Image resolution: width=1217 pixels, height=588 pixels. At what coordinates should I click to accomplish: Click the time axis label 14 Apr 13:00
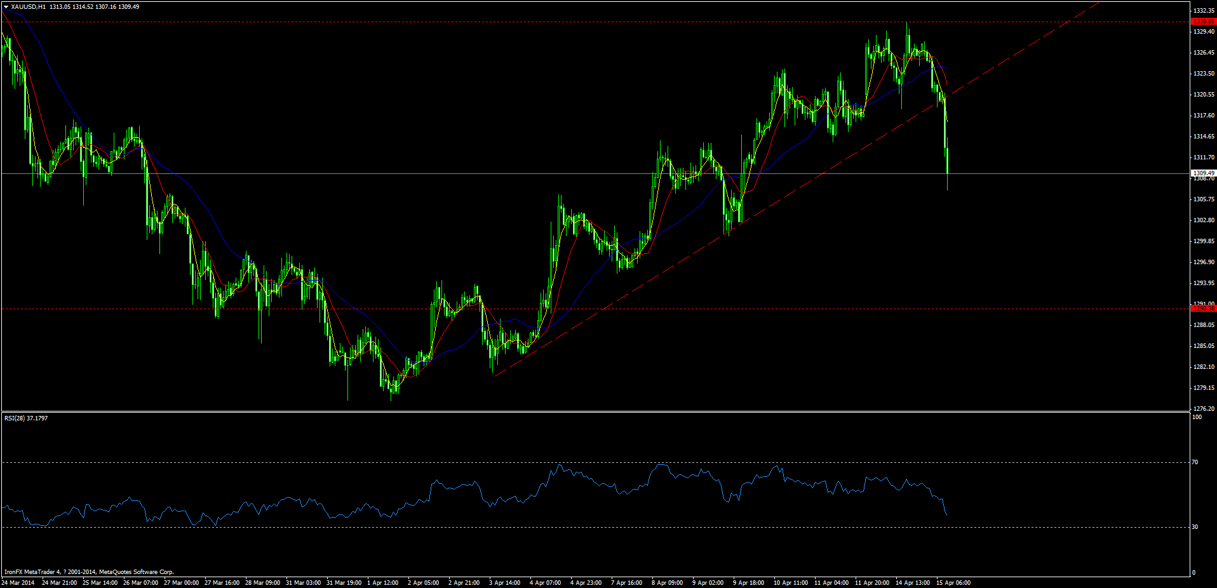(x=913, y=583)
